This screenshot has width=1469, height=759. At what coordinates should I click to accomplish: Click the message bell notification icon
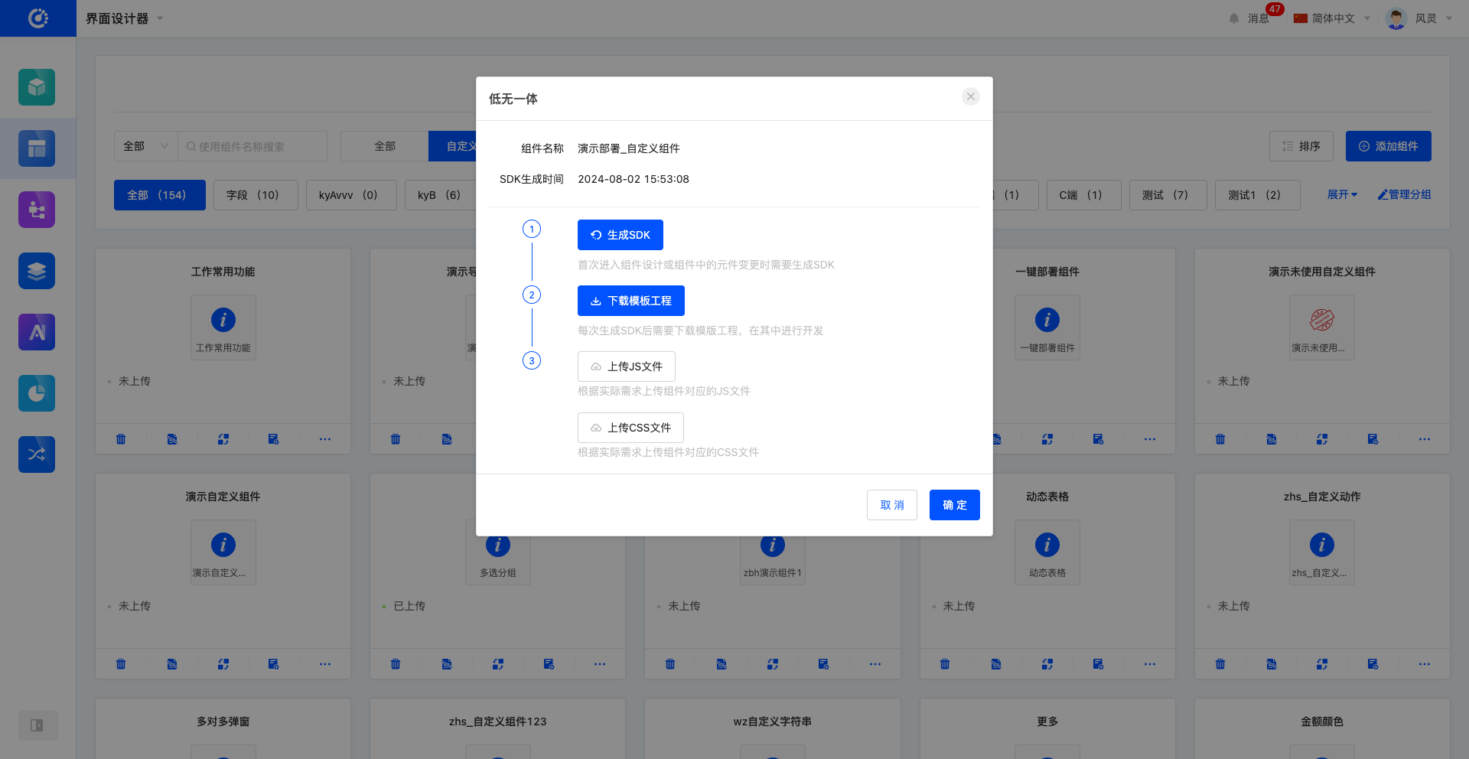[x=1233, y=18]
